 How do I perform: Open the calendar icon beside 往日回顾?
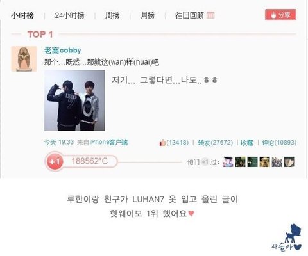[210, 15]
